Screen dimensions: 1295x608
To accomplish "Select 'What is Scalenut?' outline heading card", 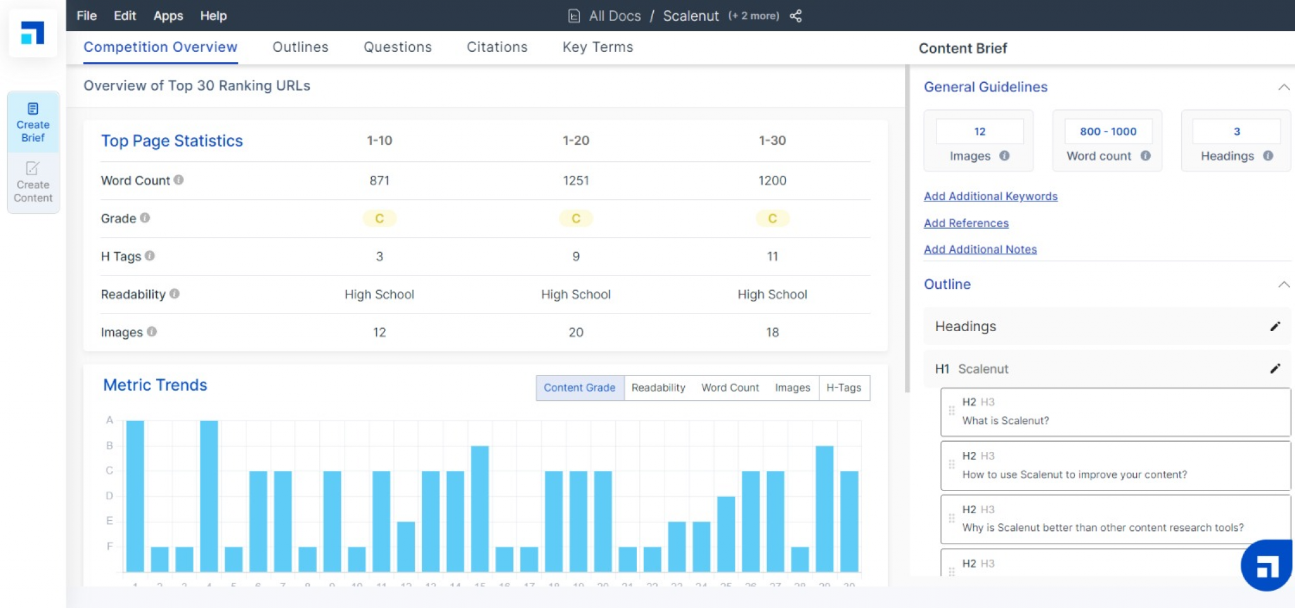I will (x=1115, y=412).
